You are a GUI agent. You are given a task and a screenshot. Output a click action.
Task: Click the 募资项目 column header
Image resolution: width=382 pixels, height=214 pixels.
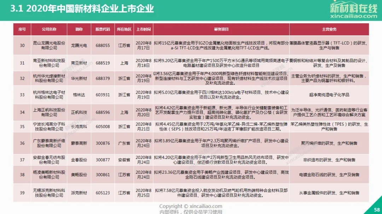point(221,29)
